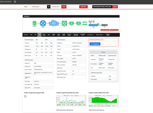Switch to the Customer tab
Image resolution: width=153 pixels, height=113 pixels.
coord(26,35)
